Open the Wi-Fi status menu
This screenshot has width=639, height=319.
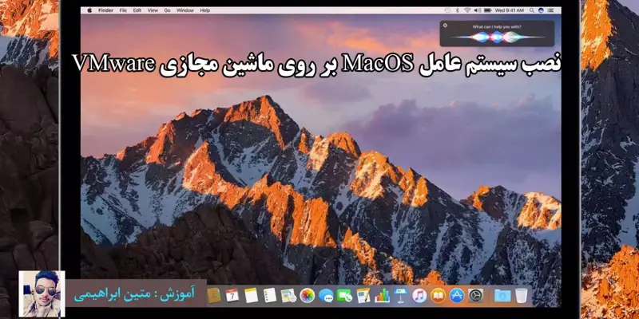coord(467,10)
